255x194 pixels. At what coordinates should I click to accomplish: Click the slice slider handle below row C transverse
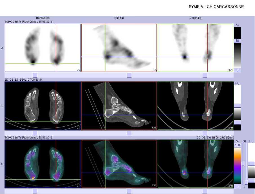coord(35,191)
